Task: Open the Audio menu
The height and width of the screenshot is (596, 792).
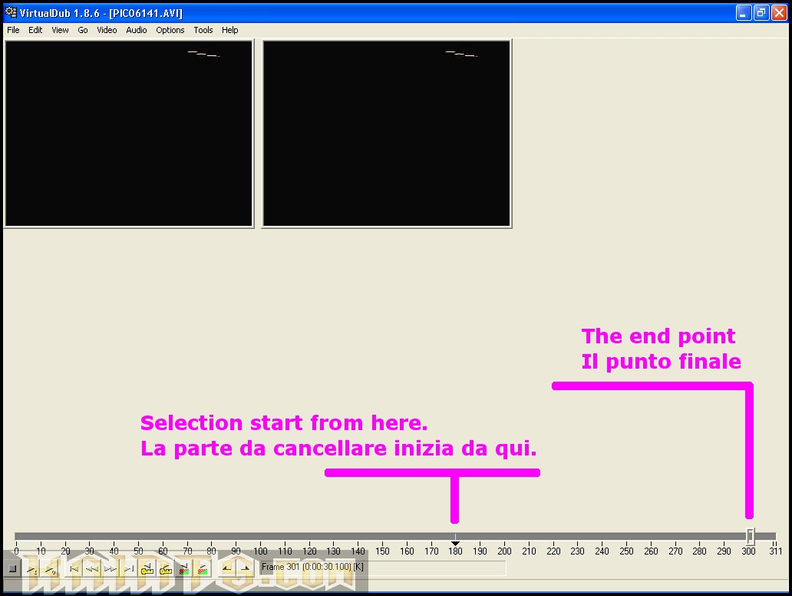Action: tap(137, 30)
